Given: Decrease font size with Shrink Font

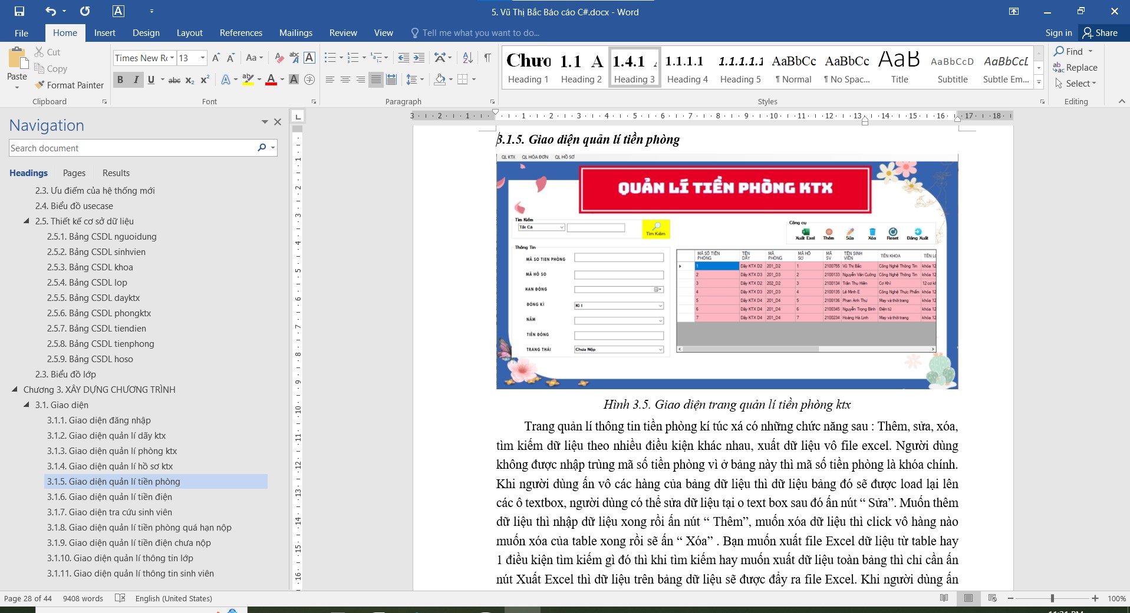Looking at the screenshot, I should 230,58.
